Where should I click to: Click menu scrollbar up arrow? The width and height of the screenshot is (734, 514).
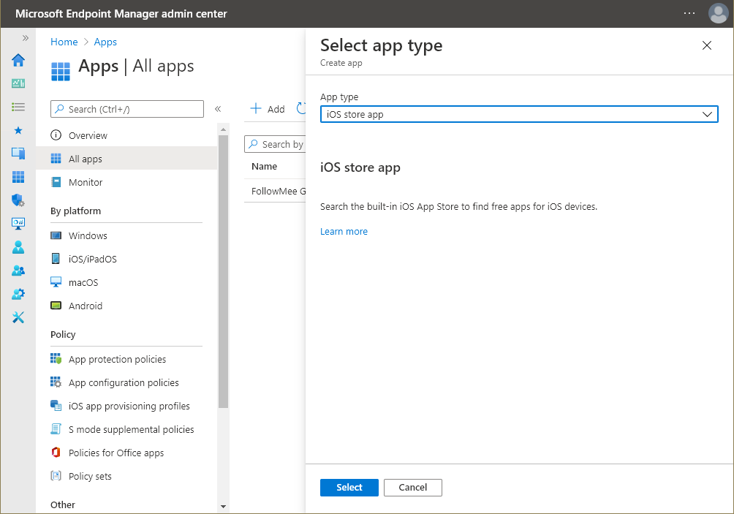223,129
